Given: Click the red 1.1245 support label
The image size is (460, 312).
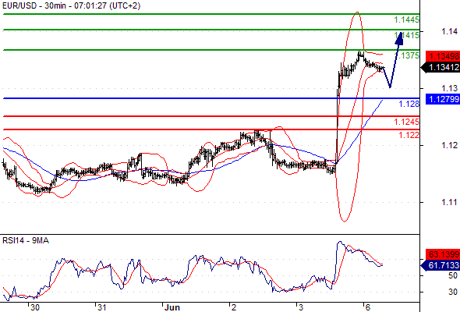Looking at the screenshot, I should [x=407, y=122].
